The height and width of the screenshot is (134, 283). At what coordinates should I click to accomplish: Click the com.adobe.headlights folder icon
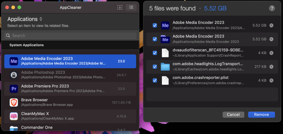[x=165, y=67]
